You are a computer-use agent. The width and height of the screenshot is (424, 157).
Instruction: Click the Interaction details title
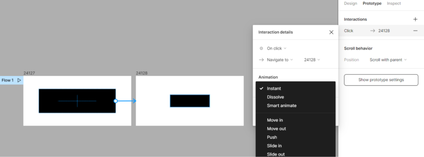tap(275, 32)
